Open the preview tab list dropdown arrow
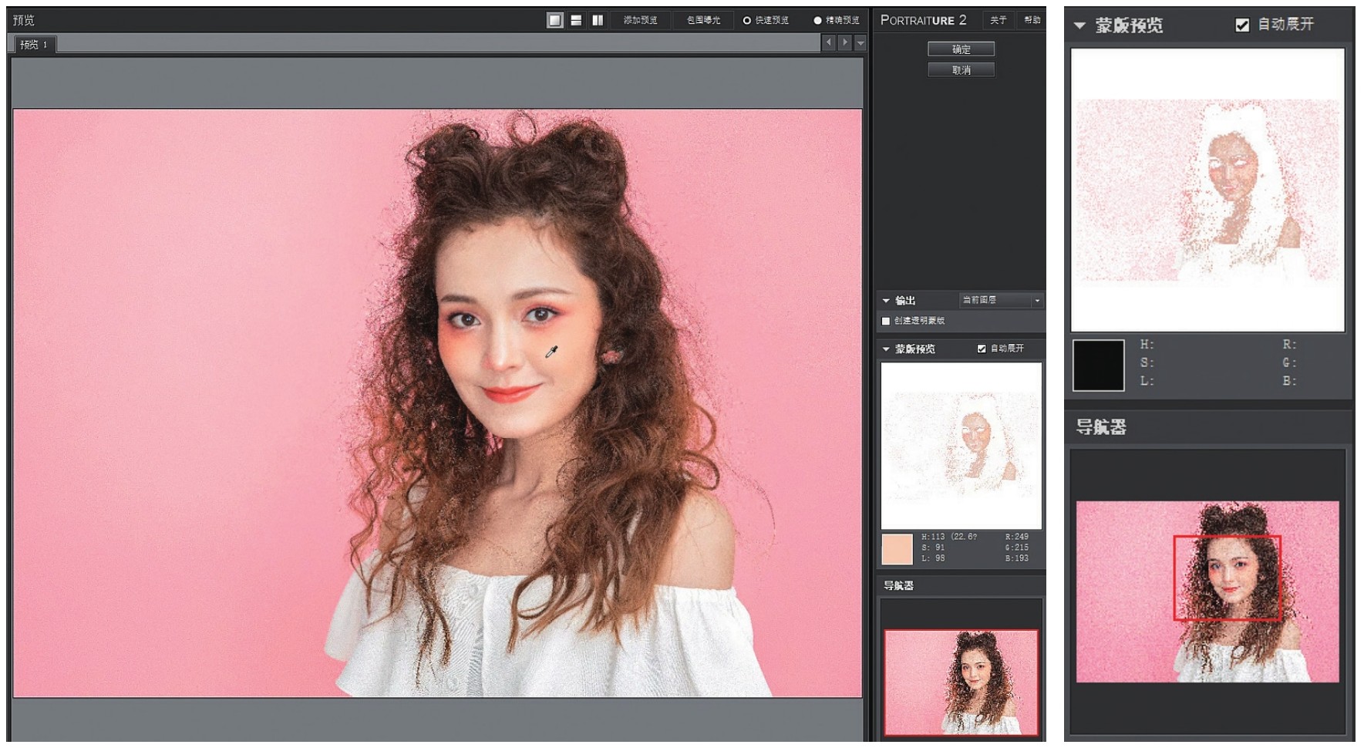 pos(860,44)
